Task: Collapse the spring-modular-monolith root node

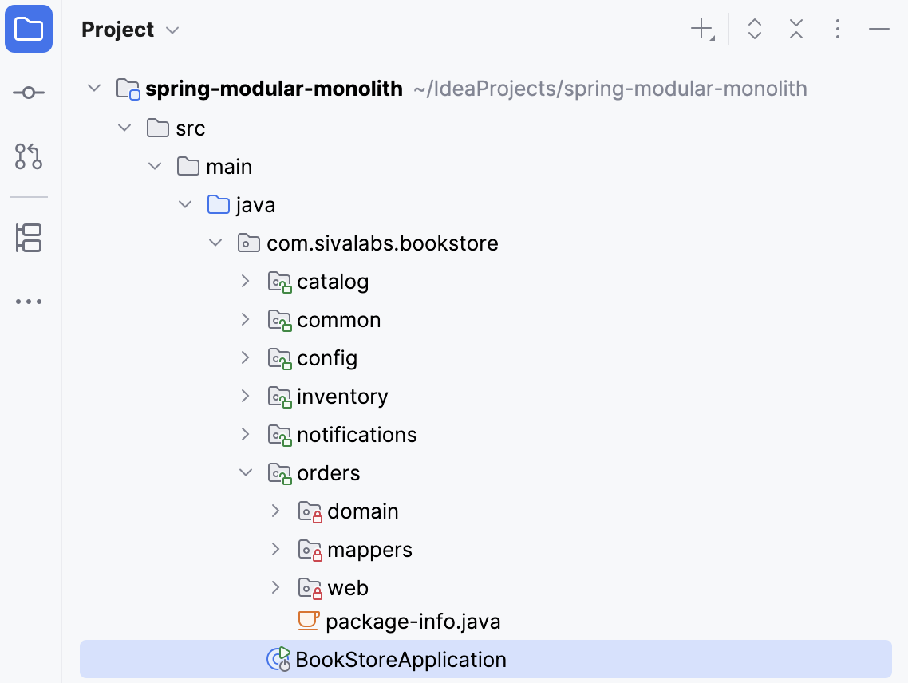Action: [93, 88]
